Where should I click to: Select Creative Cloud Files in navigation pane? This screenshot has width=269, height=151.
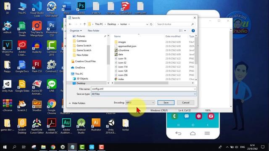[85, 61]
